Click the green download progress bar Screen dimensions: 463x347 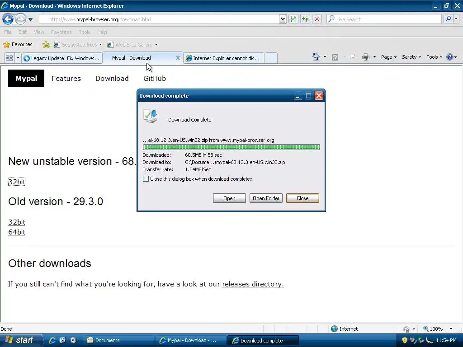(231, 147)
